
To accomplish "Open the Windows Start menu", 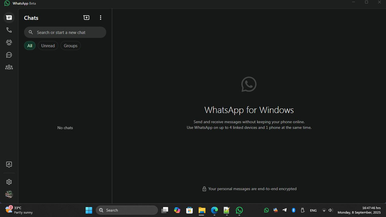I will tap(89, 210).
